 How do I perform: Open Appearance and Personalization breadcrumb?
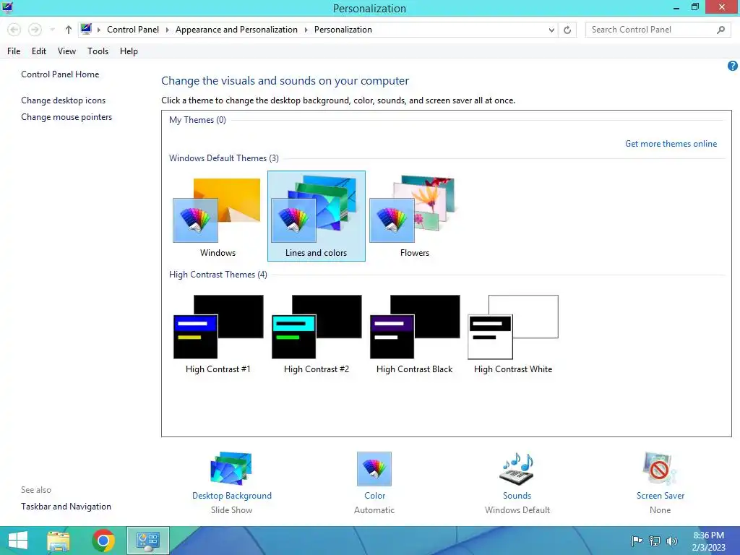236,29
